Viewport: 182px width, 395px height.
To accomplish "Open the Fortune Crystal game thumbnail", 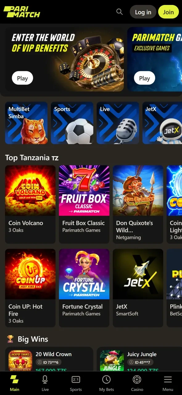I will click(x=84, y=274).
